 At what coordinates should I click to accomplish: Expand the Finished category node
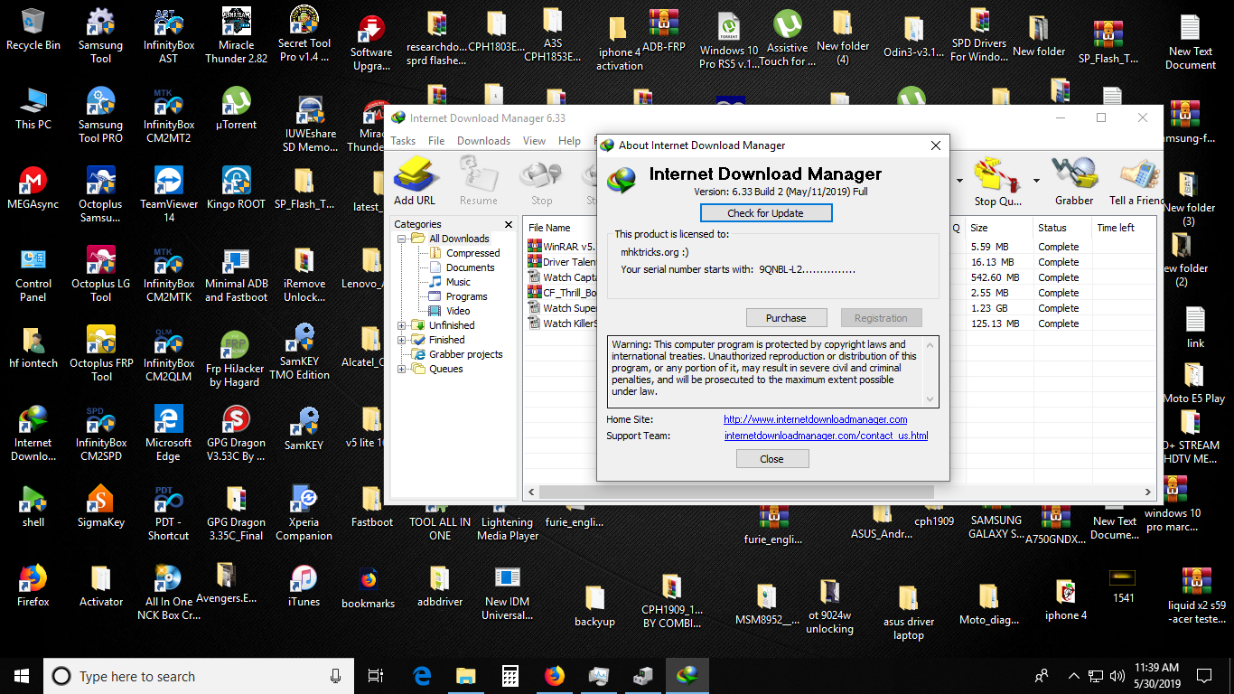402,340
